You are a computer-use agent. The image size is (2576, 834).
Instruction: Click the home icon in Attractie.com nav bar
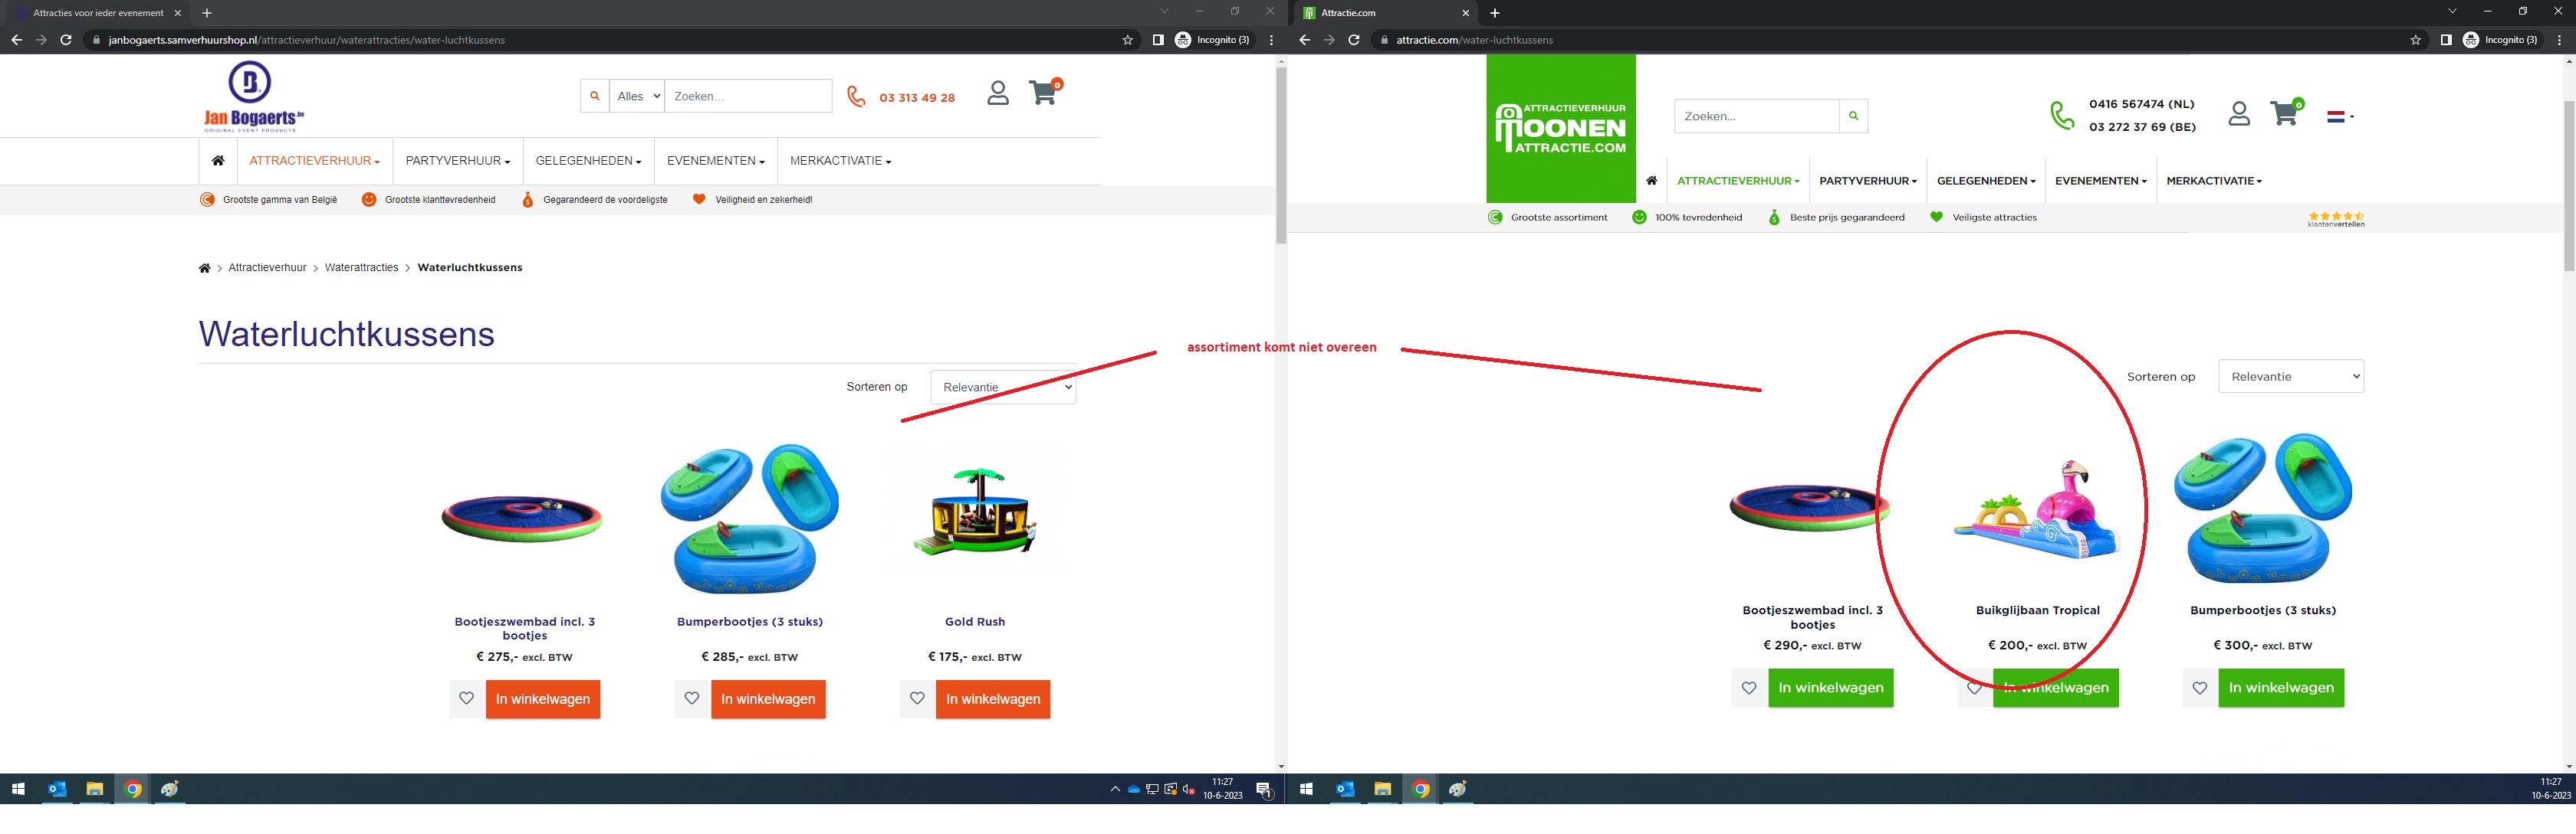coord(1651,181)
